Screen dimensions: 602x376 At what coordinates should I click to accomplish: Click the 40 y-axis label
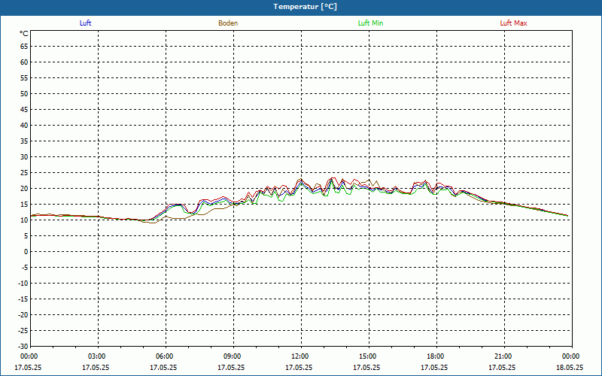pos(24,126)
